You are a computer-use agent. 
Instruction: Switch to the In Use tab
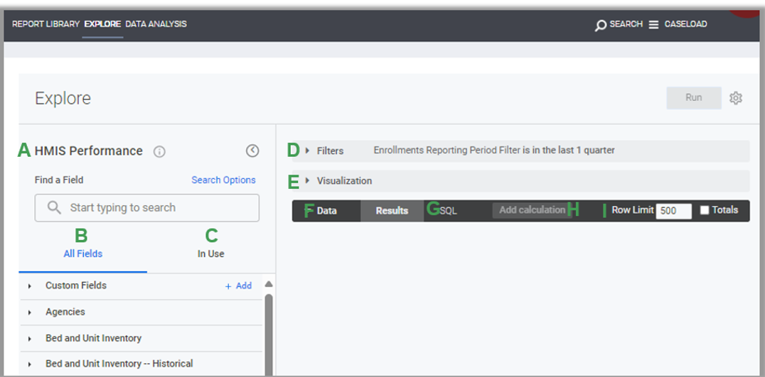pyautogui.click(x=210, y=253)
